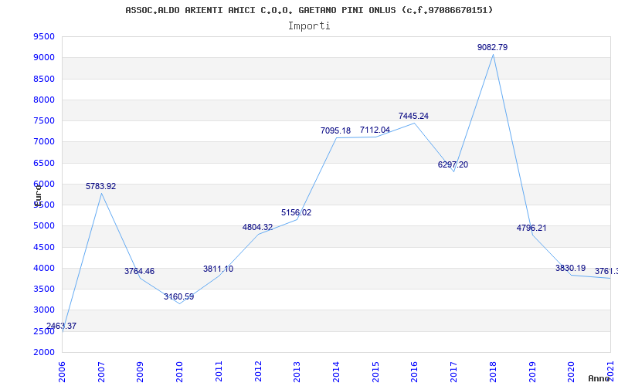Viewport: 618px width, 386px height.
Task: Click the 2006 year axis label
Action: click(x=62, y=371)
